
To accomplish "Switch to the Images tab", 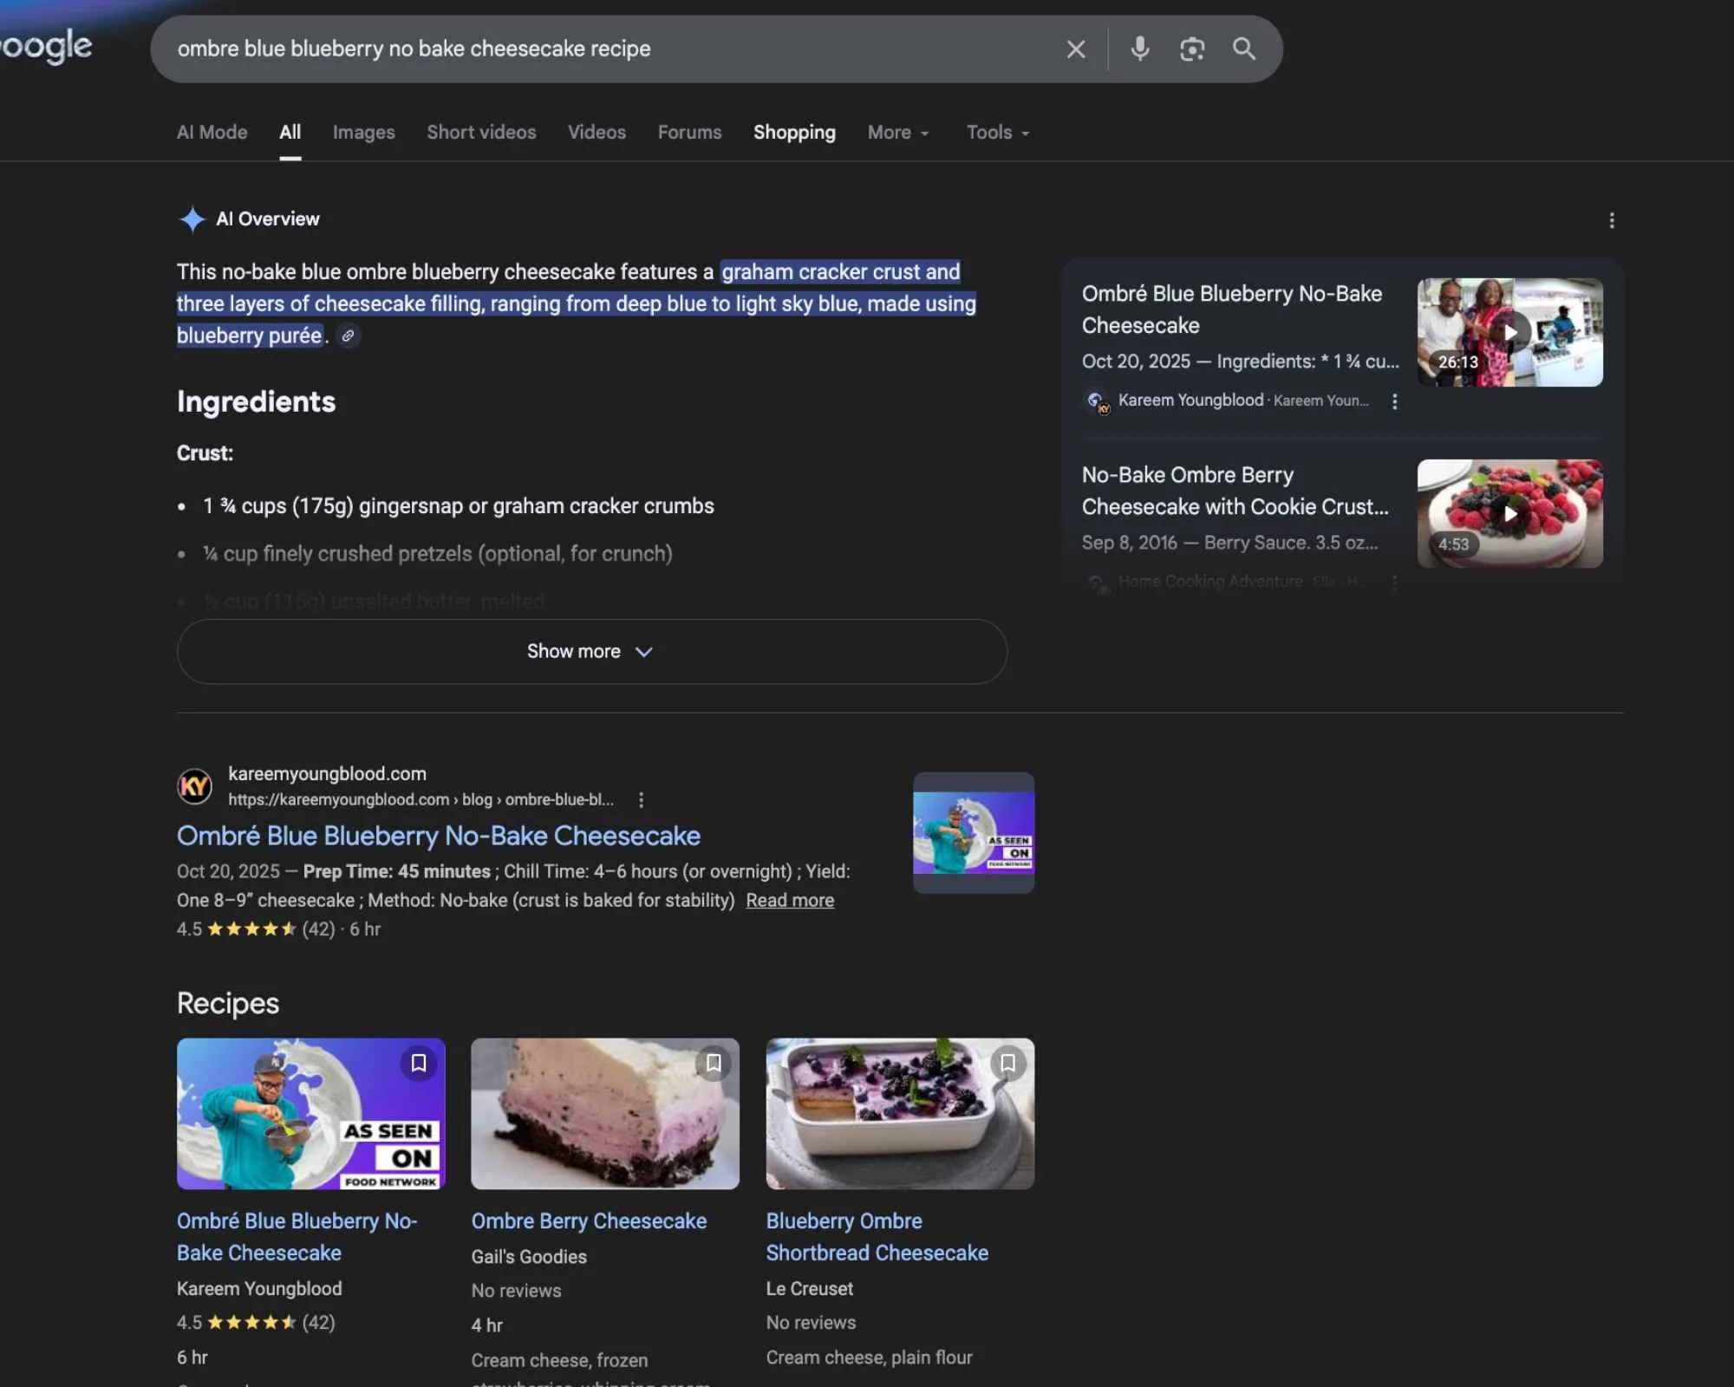I will click(x=363, y=133).
